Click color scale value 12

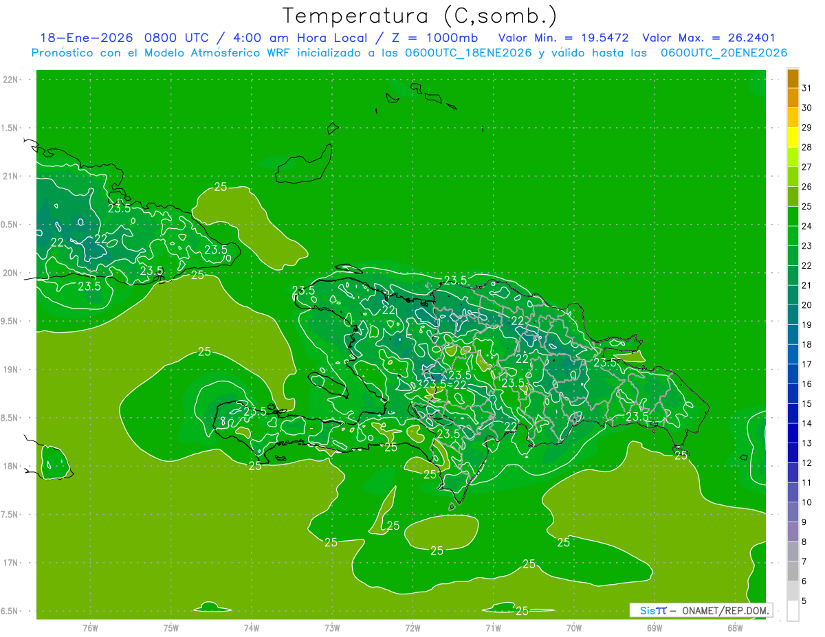point(807,462)
